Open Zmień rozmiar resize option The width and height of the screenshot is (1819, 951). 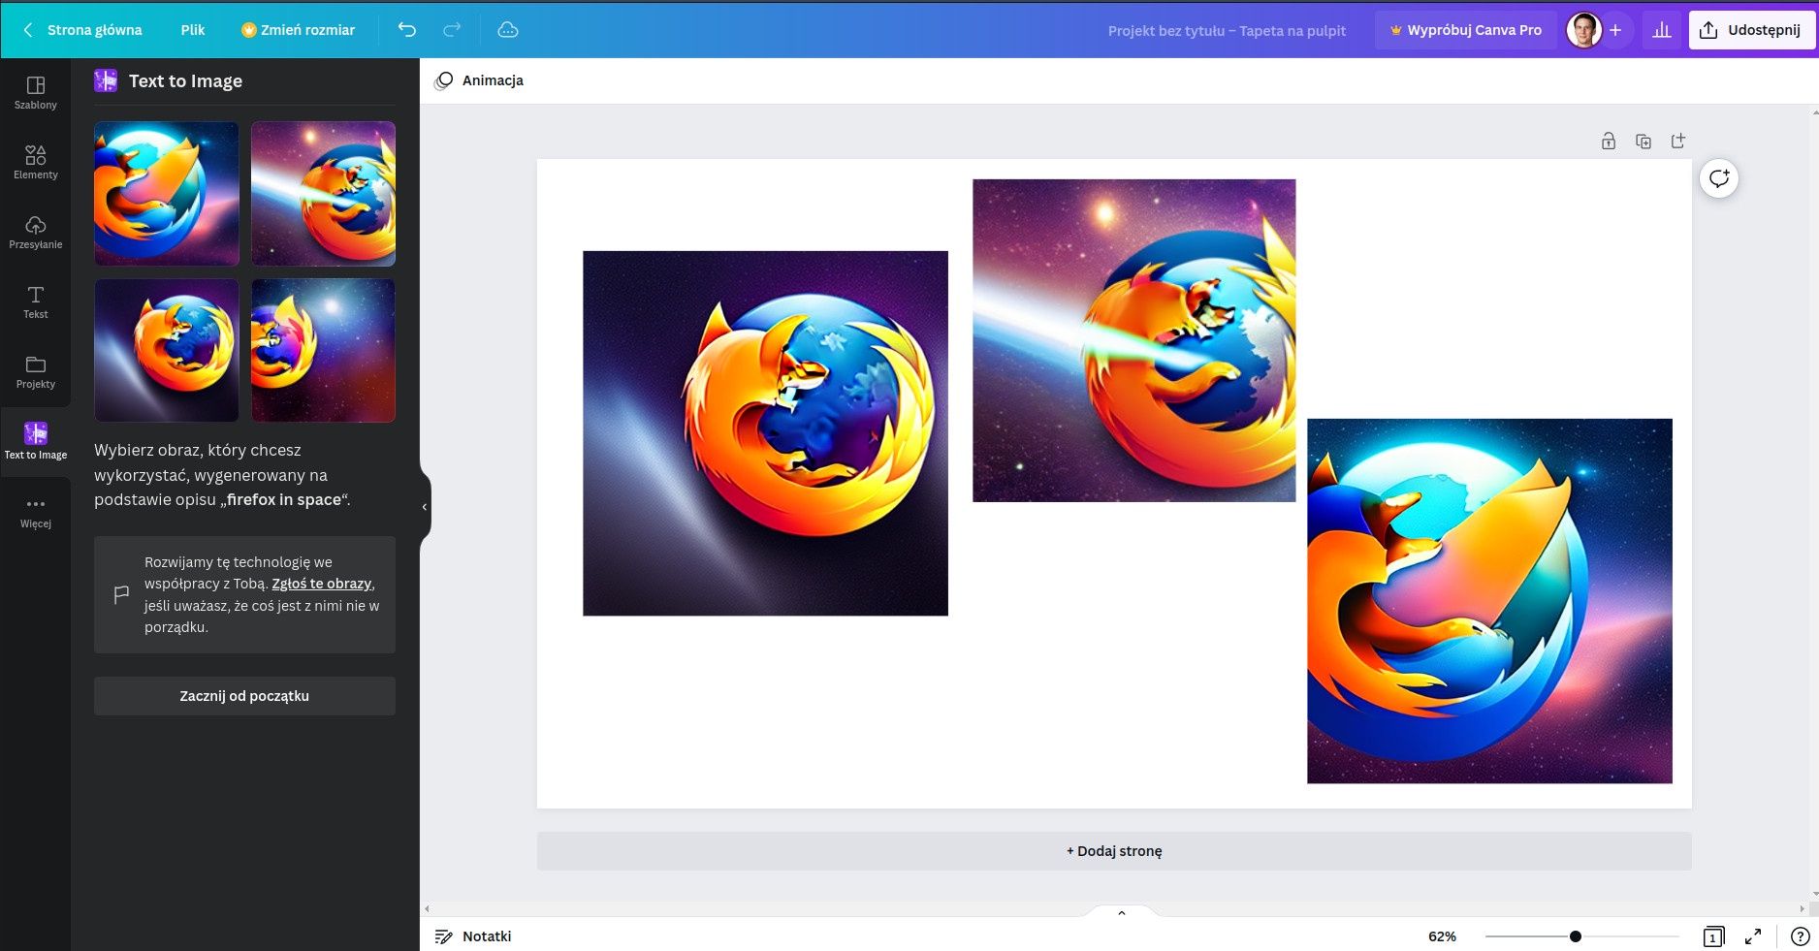298,30
